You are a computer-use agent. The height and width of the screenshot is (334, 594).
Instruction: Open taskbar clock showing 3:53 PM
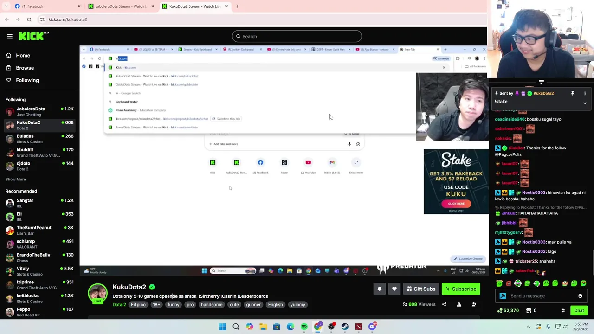click(580, 327)
